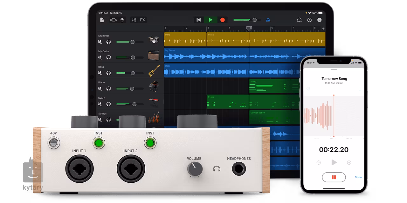
Task: Solo the My Guitar track with headphones
Action: pos(109,57)
